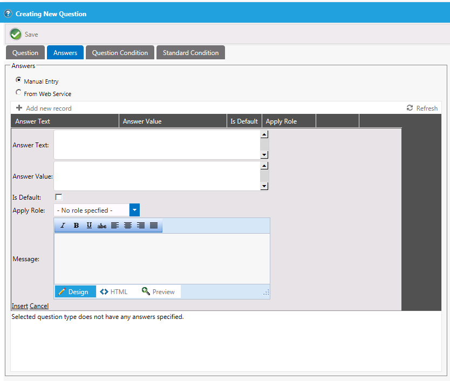
Task: Align message text right
Action: click(141, 226)
